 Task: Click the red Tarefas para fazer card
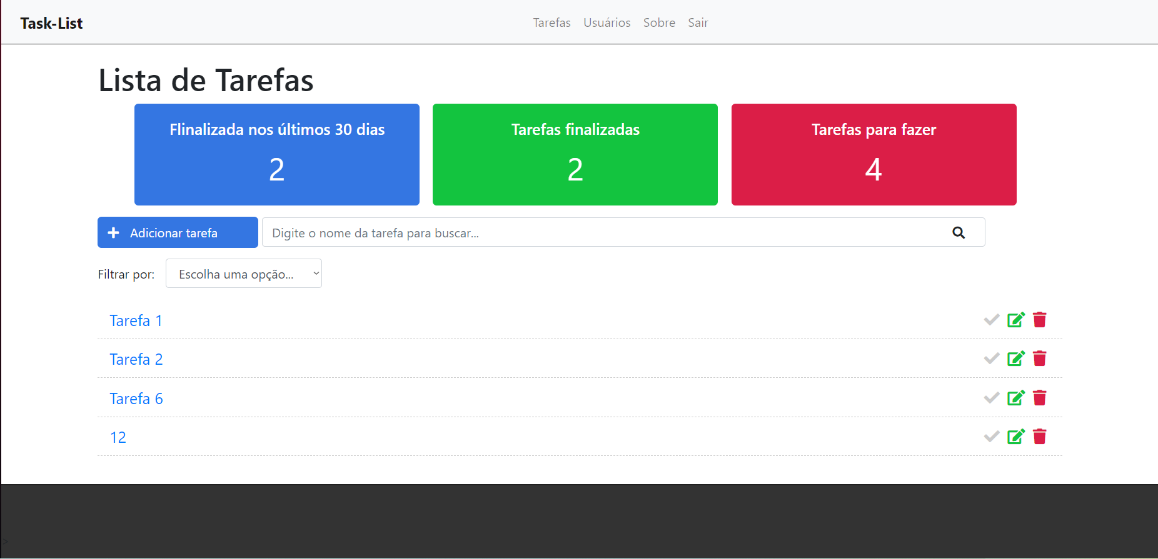[x=874, y=154]
